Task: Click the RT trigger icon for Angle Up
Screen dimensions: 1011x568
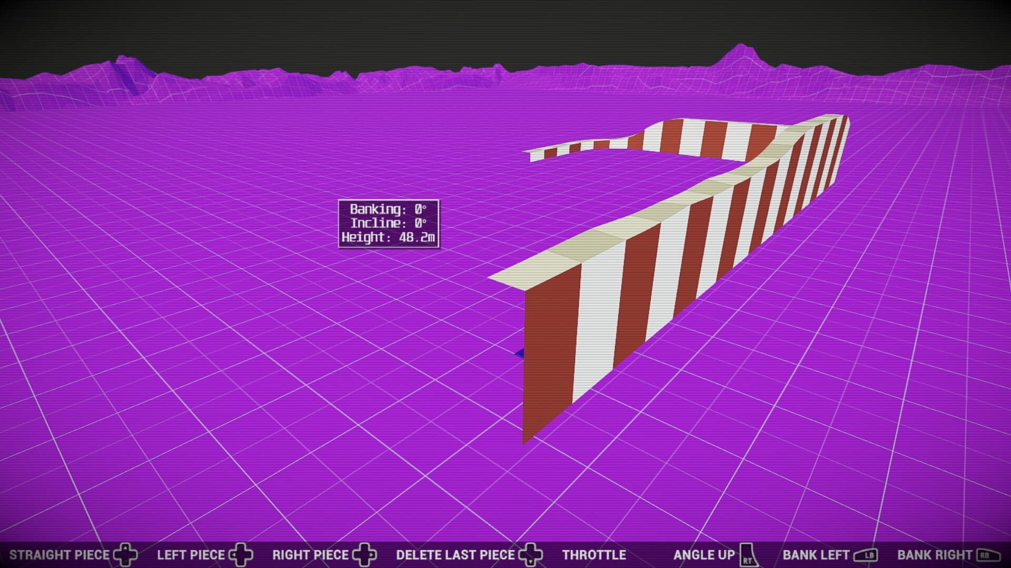Action: point(748,555)
